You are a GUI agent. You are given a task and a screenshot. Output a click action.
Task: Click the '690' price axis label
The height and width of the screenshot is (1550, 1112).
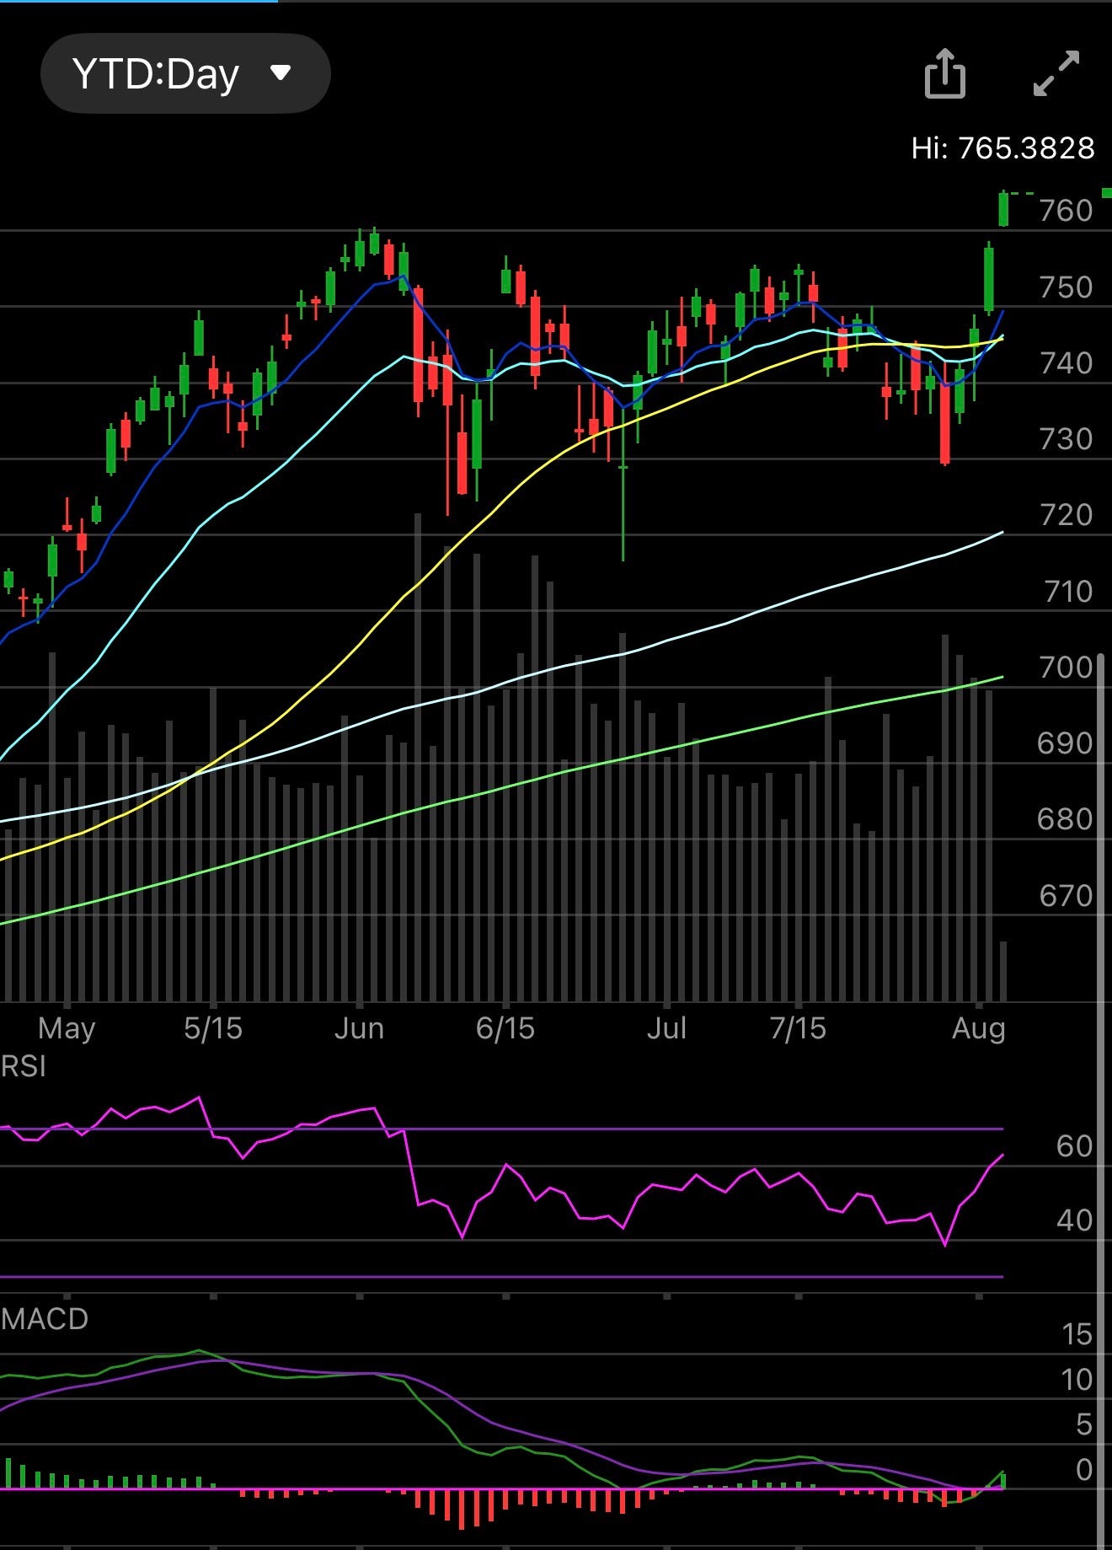pos(1064,743)
